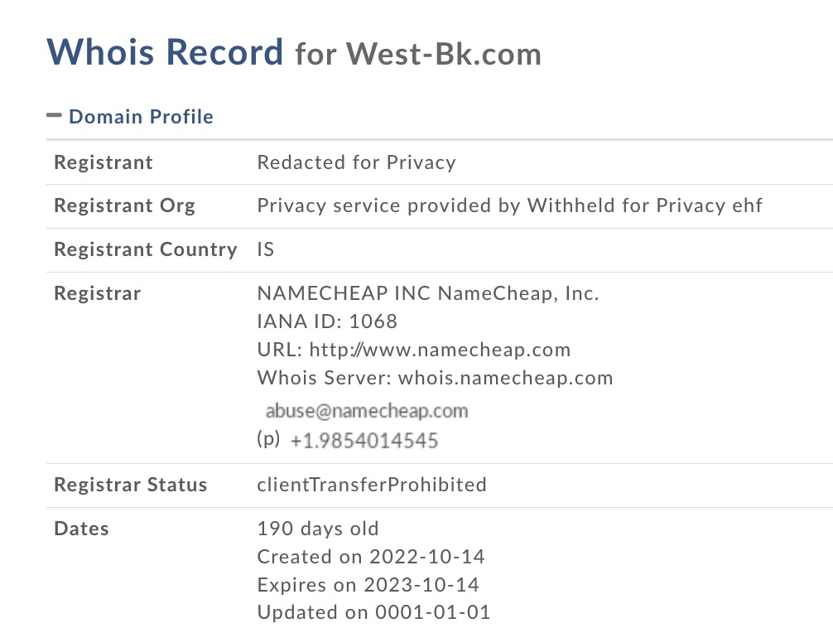Click whois.namecheap.com server text
This screenshot has height=633, width=833.
506,378
